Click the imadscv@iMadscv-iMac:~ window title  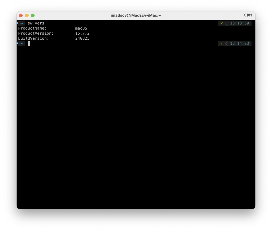136,15
